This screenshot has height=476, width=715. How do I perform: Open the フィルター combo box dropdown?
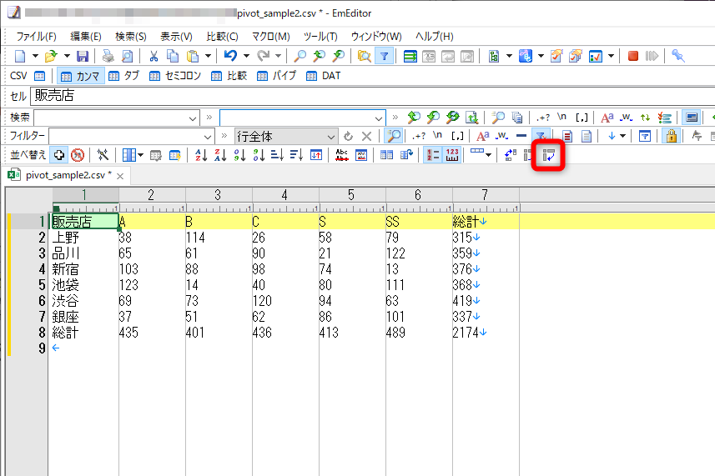pos(208,137)
